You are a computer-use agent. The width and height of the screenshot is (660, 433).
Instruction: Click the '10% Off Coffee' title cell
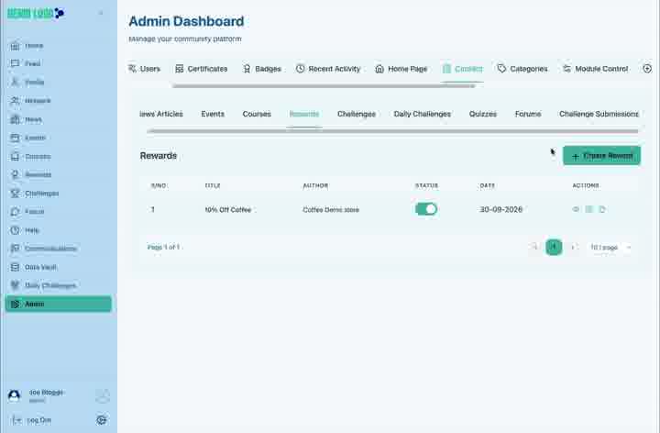click(227, 209)
